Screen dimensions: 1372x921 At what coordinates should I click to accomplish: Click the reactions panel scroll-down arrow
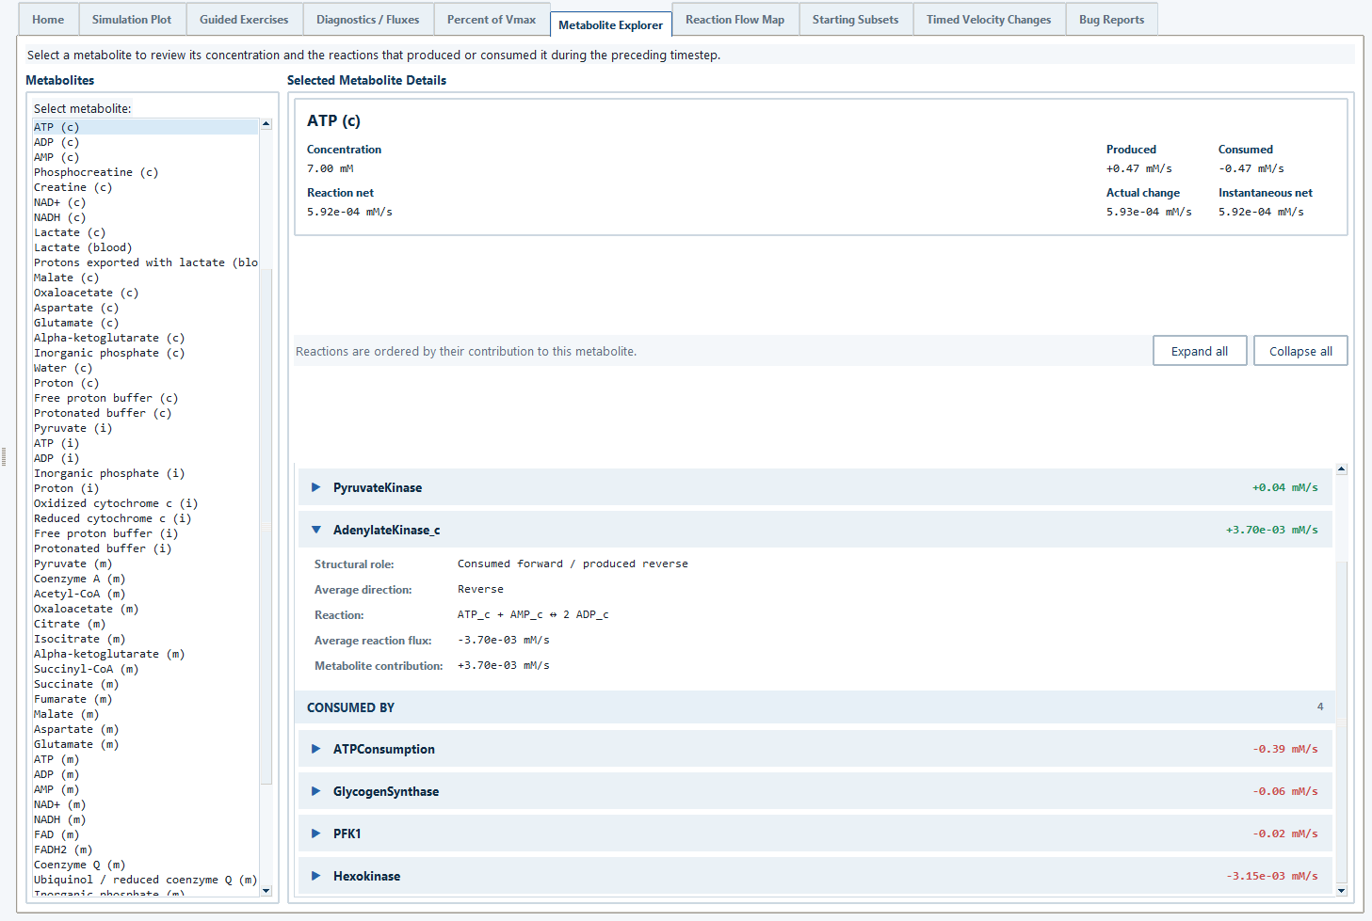[x=1341, y=890]
